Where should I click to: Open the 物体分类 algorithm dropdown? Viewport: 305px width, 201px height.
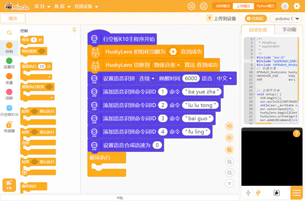click(x=167, y=65)
